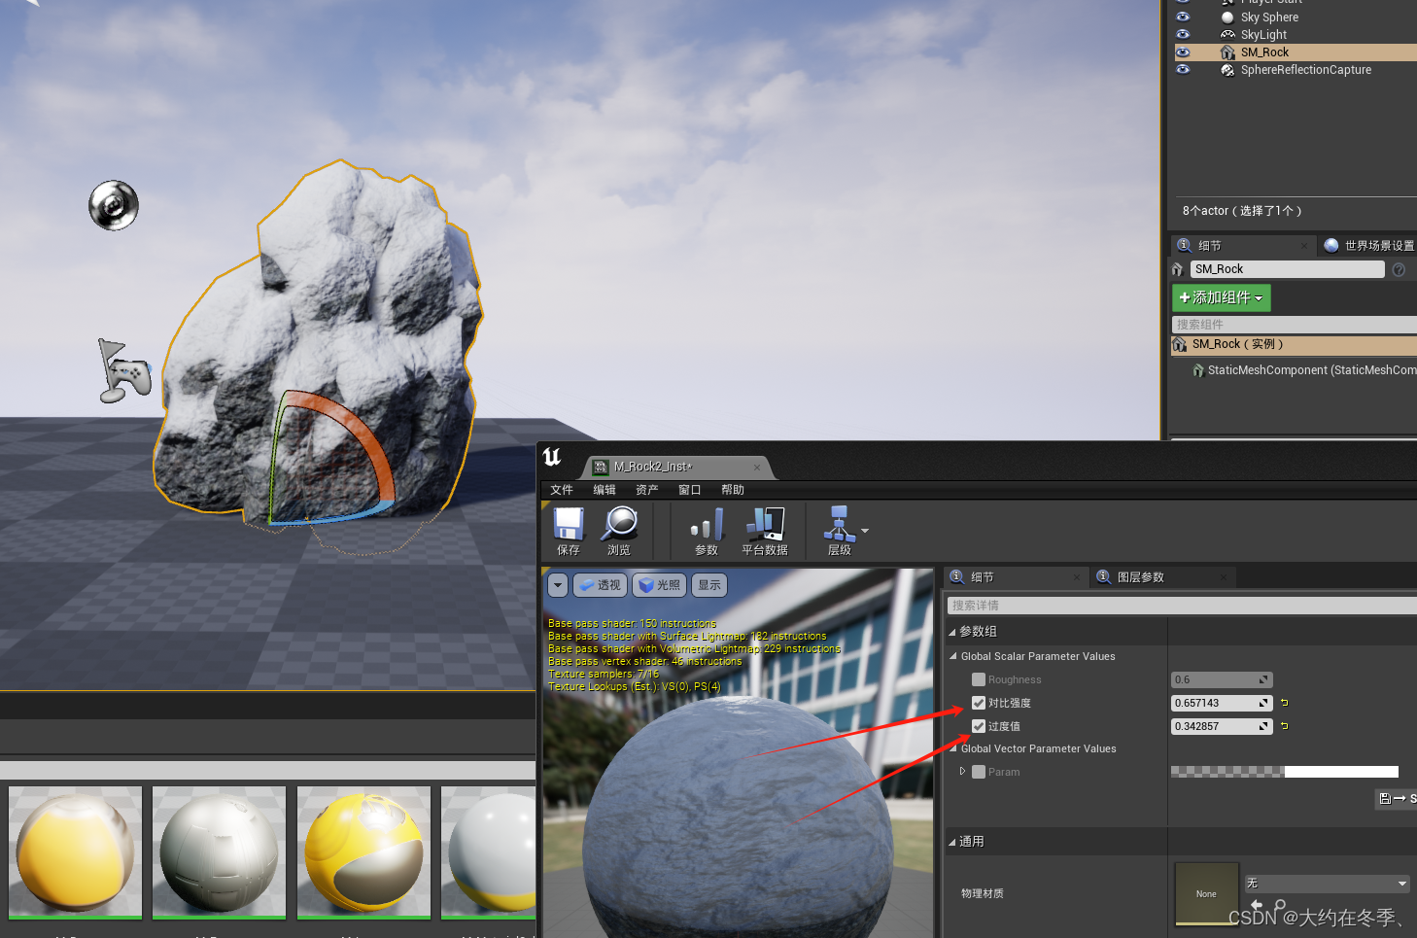Open the 显示 show options dropdown
The image size is (1417, 938).
[x=709, y=585]
